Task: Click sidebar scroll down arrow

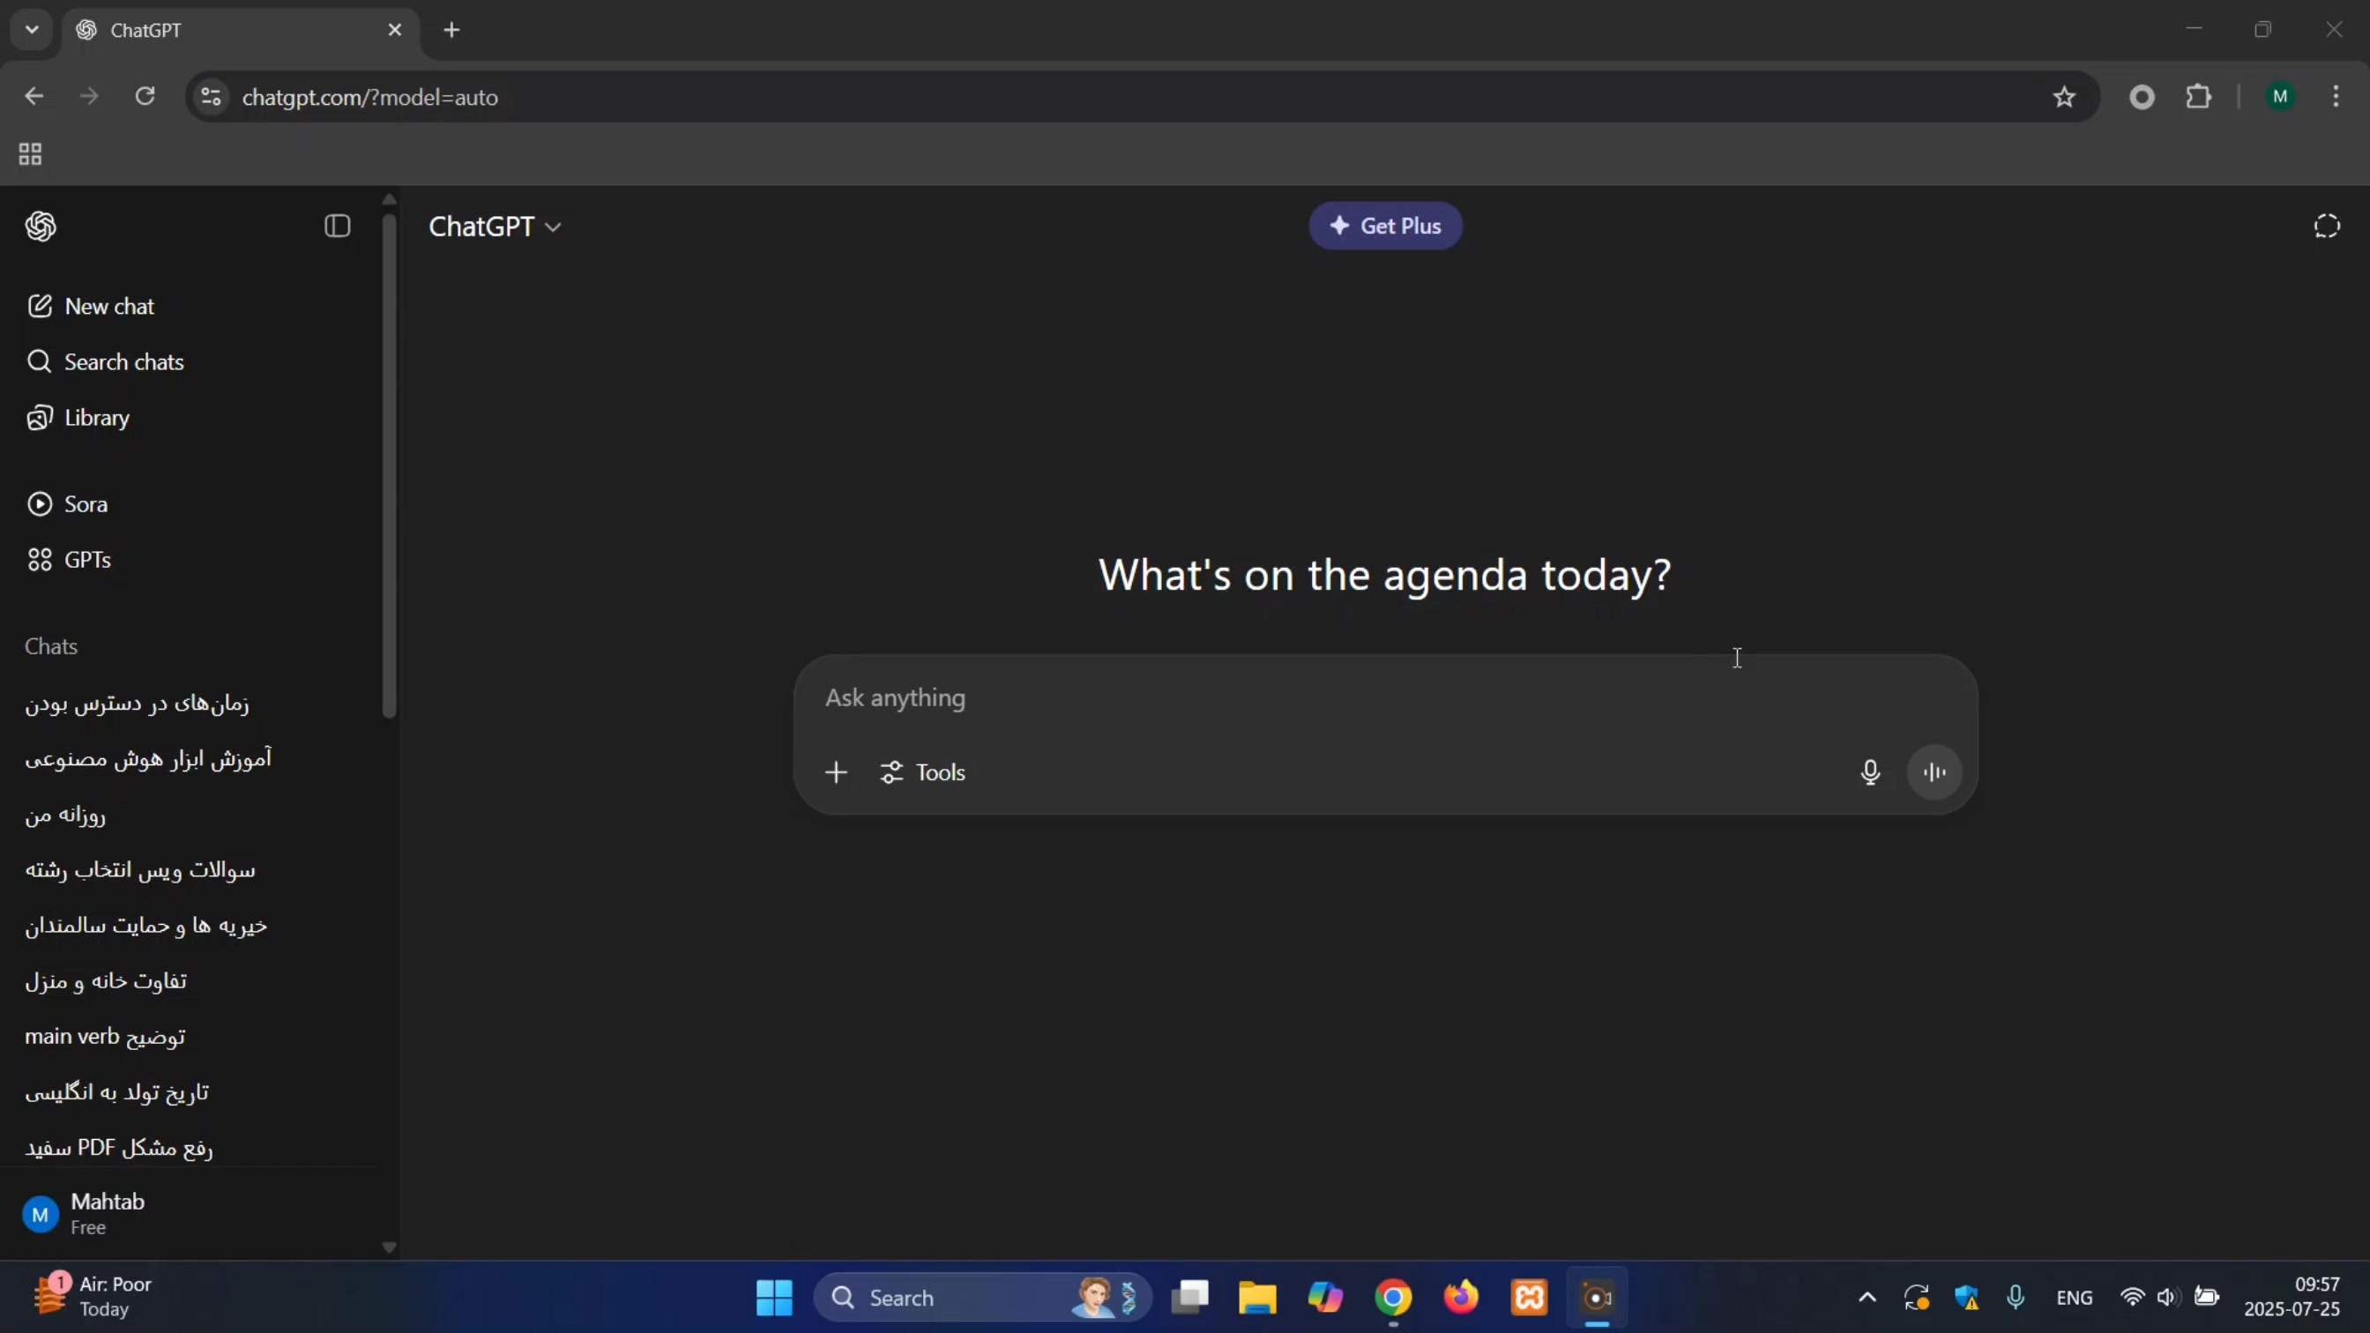Action: 389,1248
